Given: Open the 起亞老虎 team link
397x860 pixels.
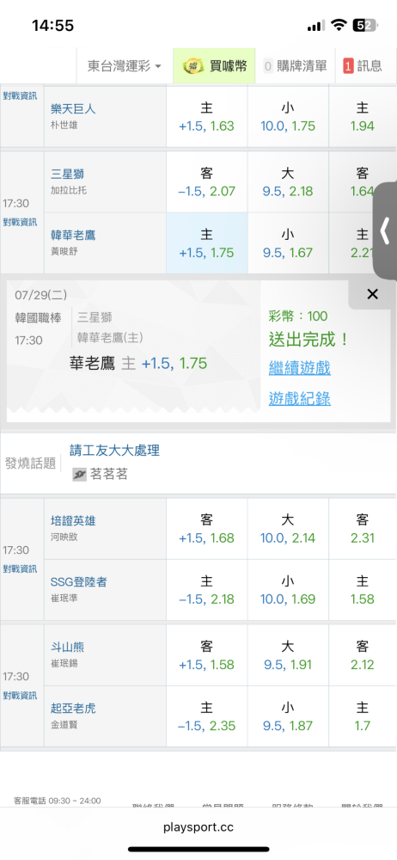Looking at the screenshot, I should (x=73, y=708).
